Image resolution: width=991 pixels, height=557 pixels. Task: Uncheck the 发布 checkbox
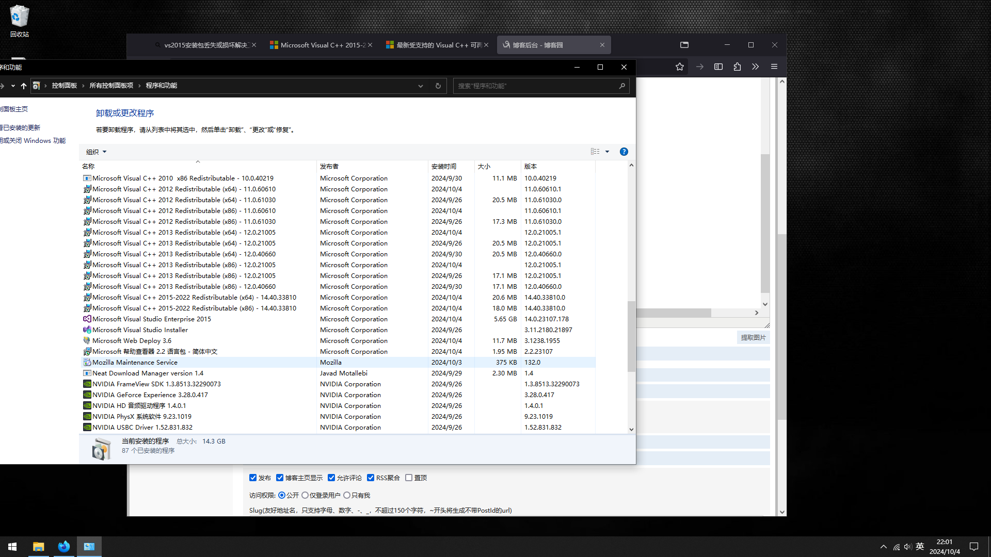pos(253,478)
